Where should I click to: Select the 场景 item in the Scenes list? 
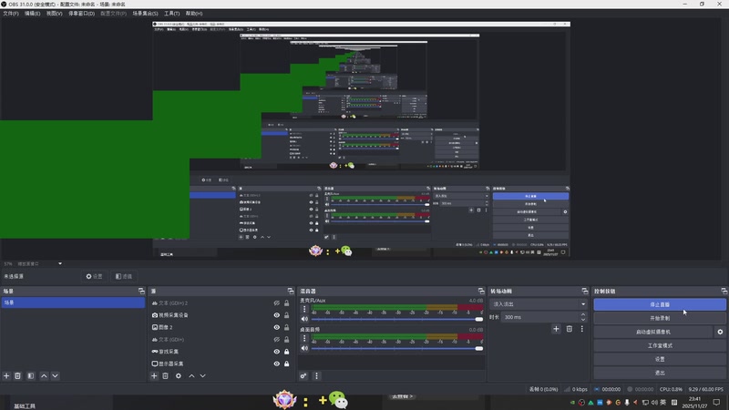point(73,302)
